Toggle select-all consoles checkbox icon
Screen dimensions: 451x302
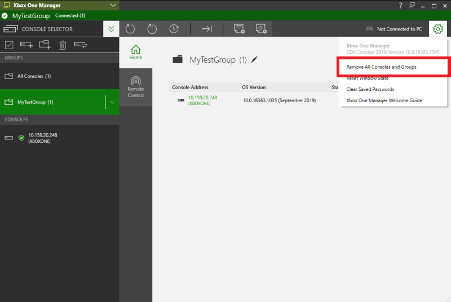pyautogui.click(x=9, y=45)
